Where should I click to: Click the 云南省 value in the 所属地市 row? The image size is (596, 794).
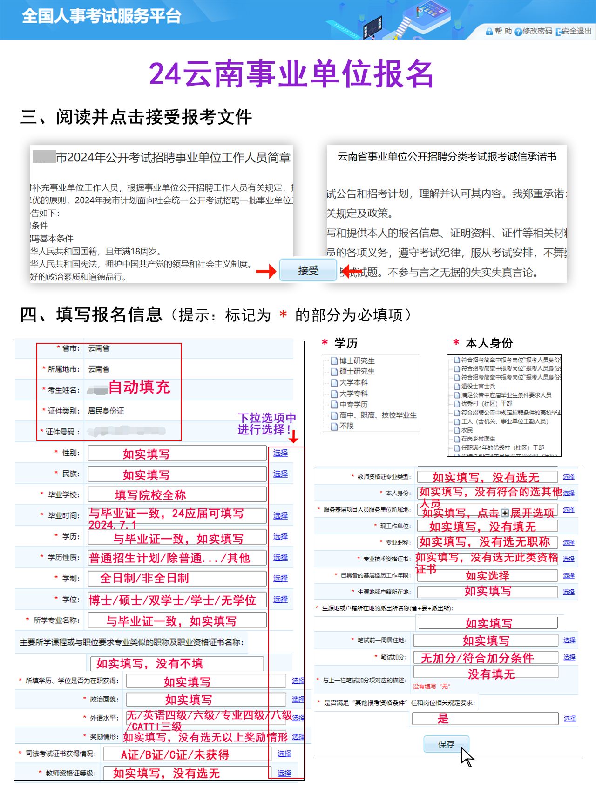coord(99,369)
